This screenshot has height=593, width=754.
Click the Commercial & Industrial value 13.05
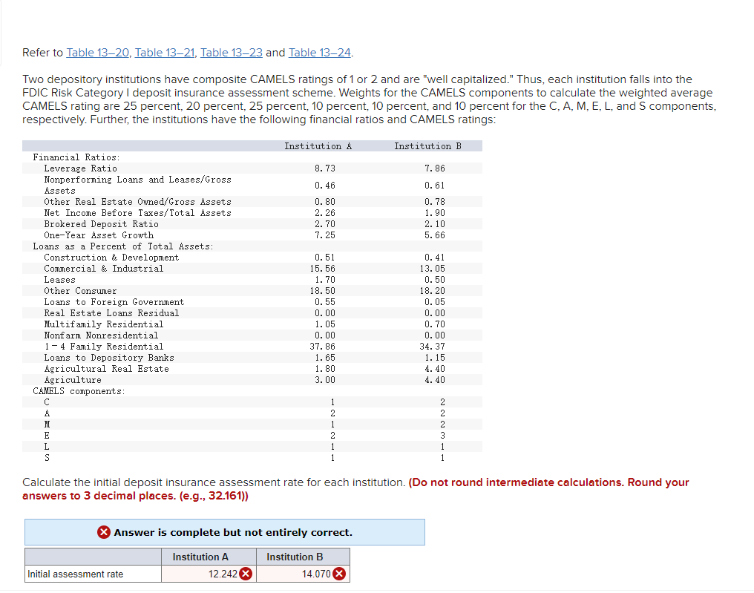click(433, 269)
